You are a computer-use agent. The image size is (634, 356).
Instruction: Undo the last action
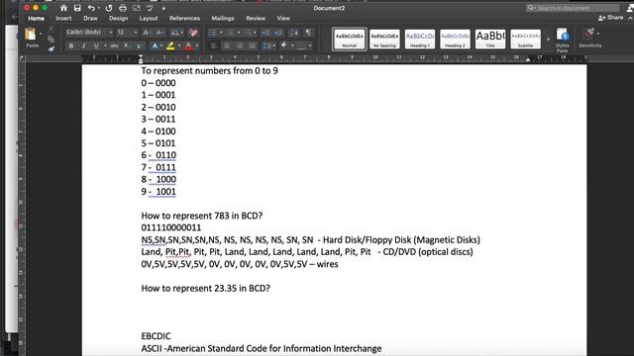tap(91, 8)
